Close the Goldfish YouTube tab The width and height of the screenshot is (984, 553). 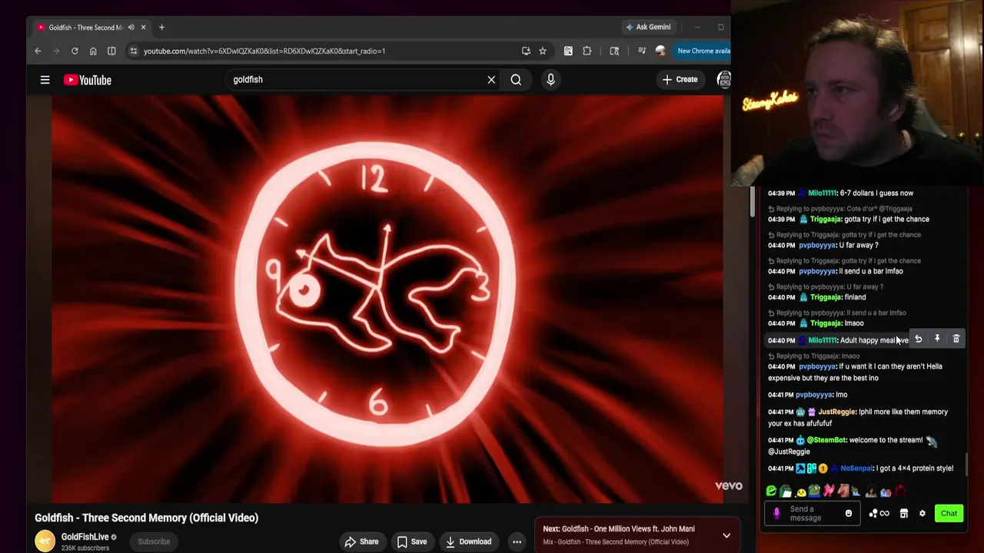click(x=143, y=28)
